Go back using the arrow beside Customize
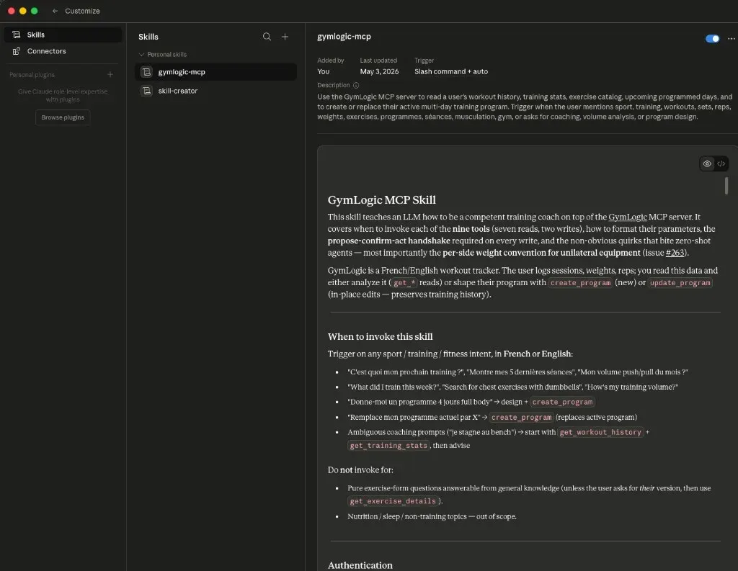Image resolution: width=738 pixels, height=571 pixels. [55, 11]
